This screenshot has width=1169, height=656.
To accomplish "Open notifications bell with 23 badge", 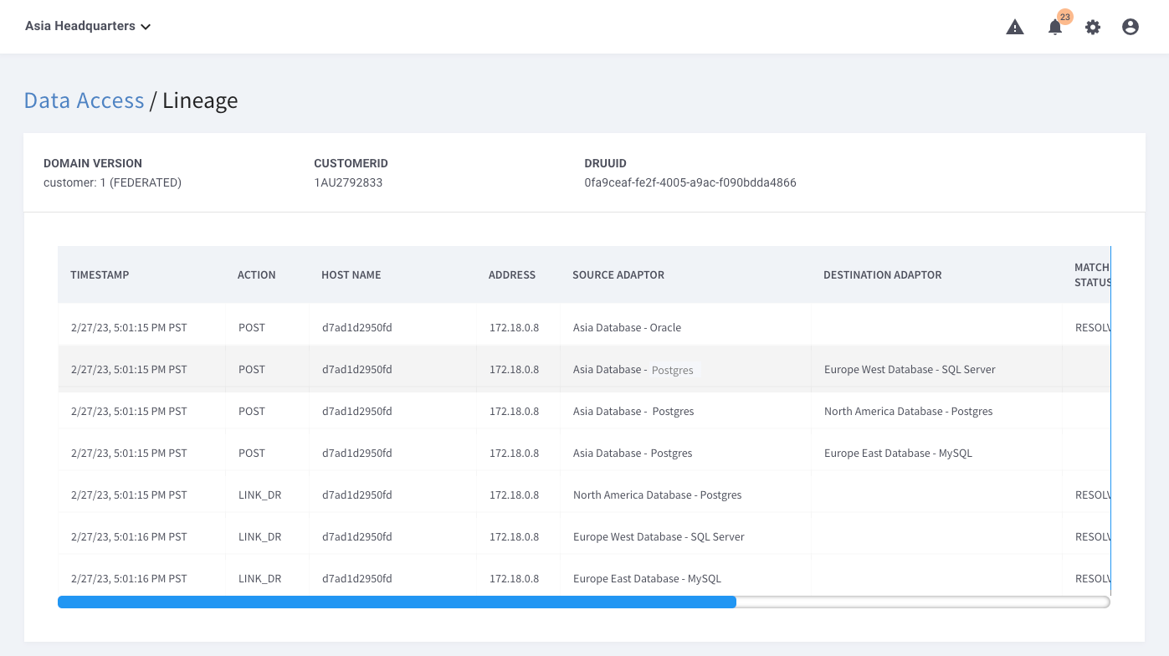I will (x=1056, y=26).
